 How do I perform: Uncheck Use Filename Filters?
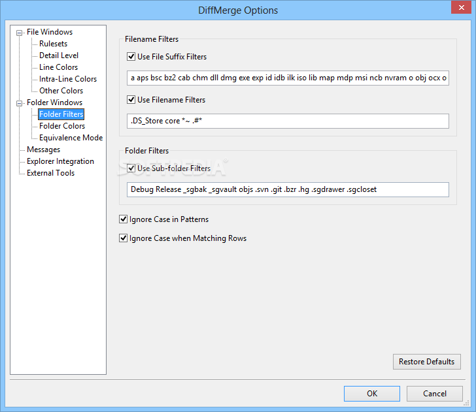131,100
